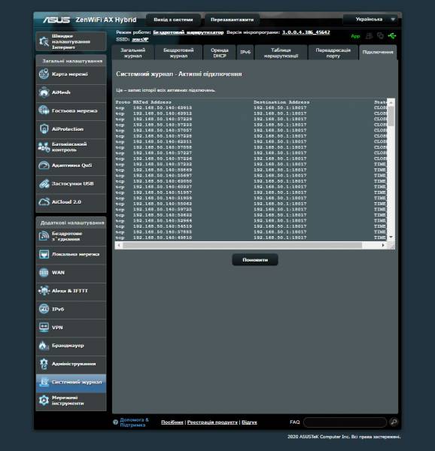Open VPN monitor icon
Image resolution: width=435 pixels, height=451 pixels.
[44, 327]
